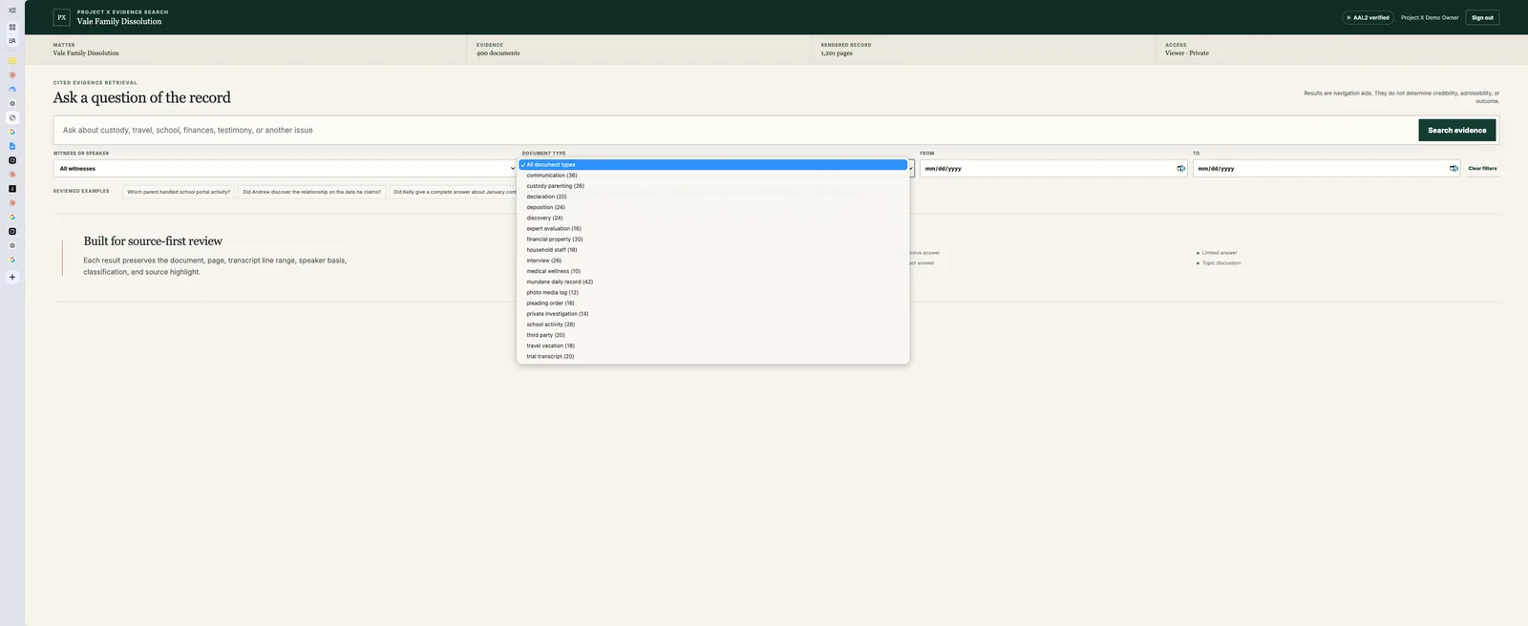1528x626 pixels.
Task: Open calendar picker in From date field
Action: coord(1180,169)
